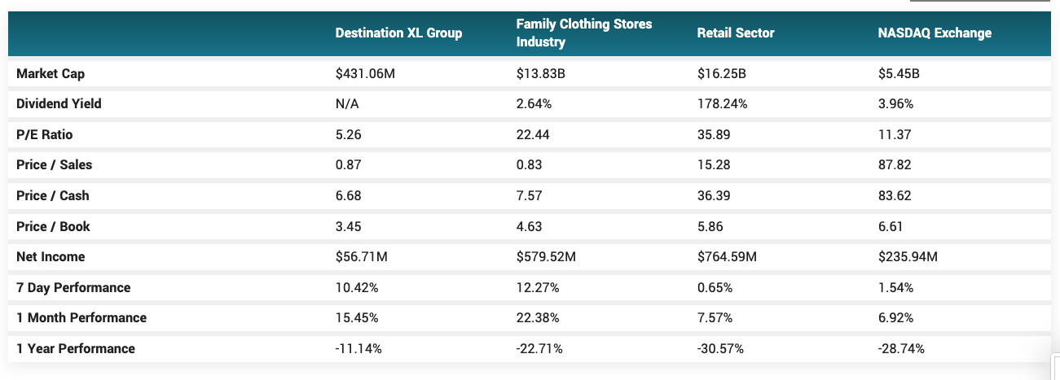Select the Price / Book row label
Viewport: 1060px width, 380px height.
pos(53,226)
